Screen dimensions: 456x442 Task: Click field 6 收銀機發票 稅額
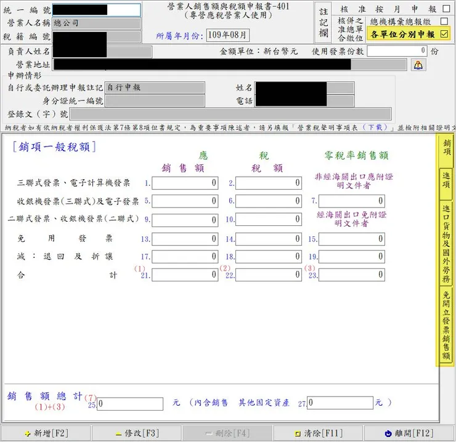pyautogui.click(x=269, y=201)
